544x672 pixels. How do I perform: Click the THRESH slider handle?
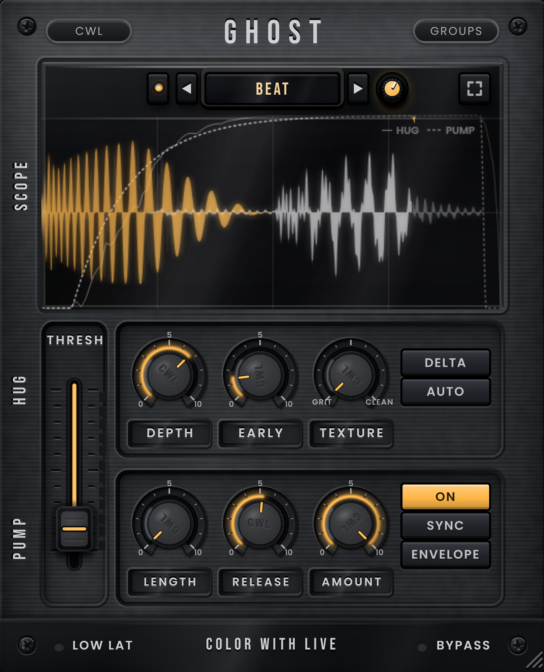point(74,529)
